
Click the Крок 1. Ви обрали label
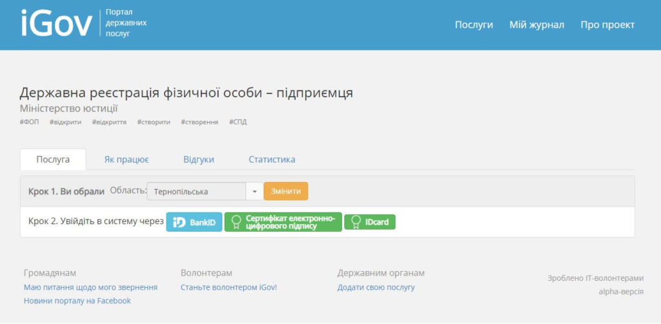click(66, 192)
